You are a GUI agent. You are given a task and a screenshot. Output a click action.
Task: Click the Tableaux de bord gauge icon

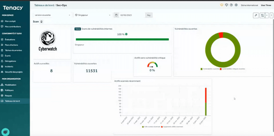point(2,101)
